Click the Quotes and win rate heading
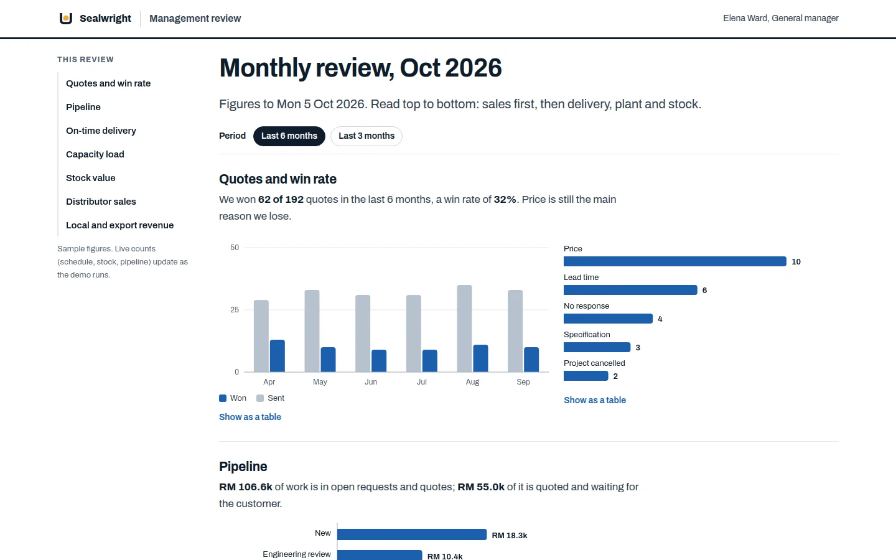The image size is (896, 560). coord(278,179)
